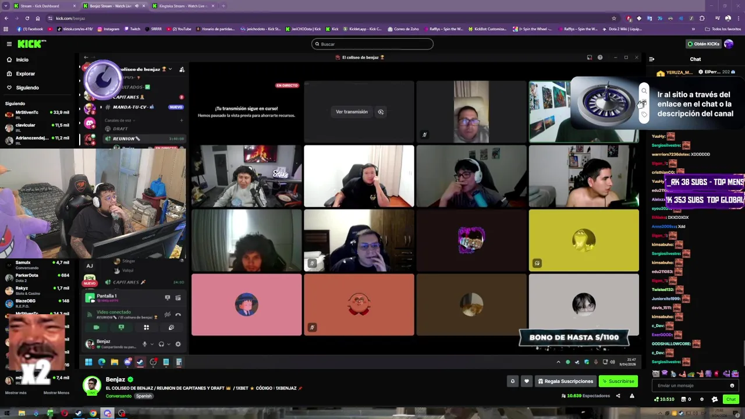Screen dimensions: 745x419
Task: Switch to the Benjaz Stream browser tab
Action: [113, 6]
